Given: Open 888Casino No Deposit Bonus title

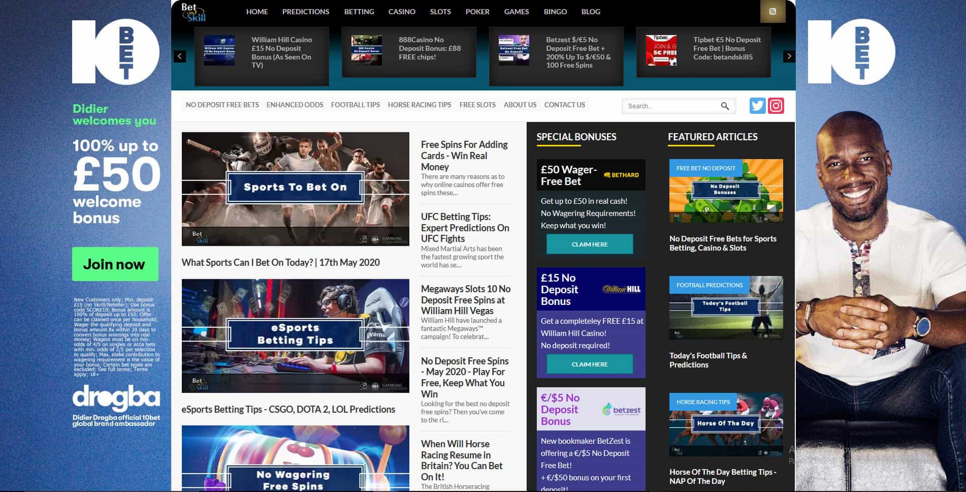Looking at the screenshot, I should tap(430, 48).
